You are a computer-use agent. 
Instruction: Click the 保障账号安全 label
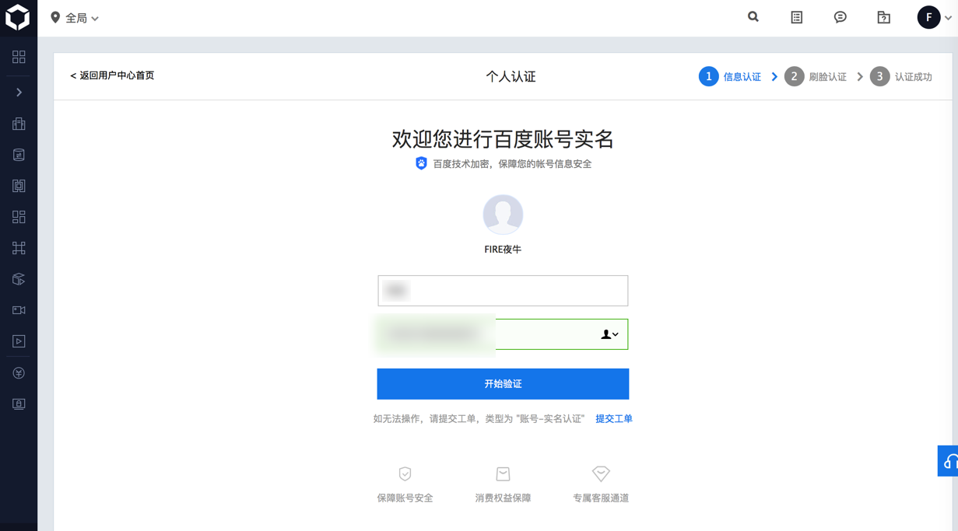(405, 498)
